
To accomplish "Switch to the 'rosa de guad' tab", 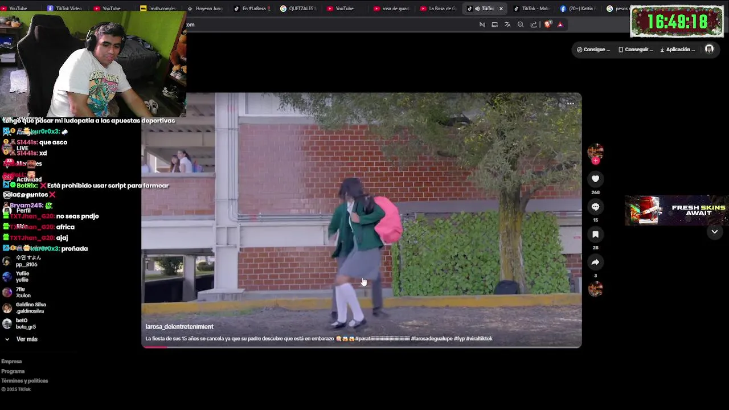I will 391,9.
